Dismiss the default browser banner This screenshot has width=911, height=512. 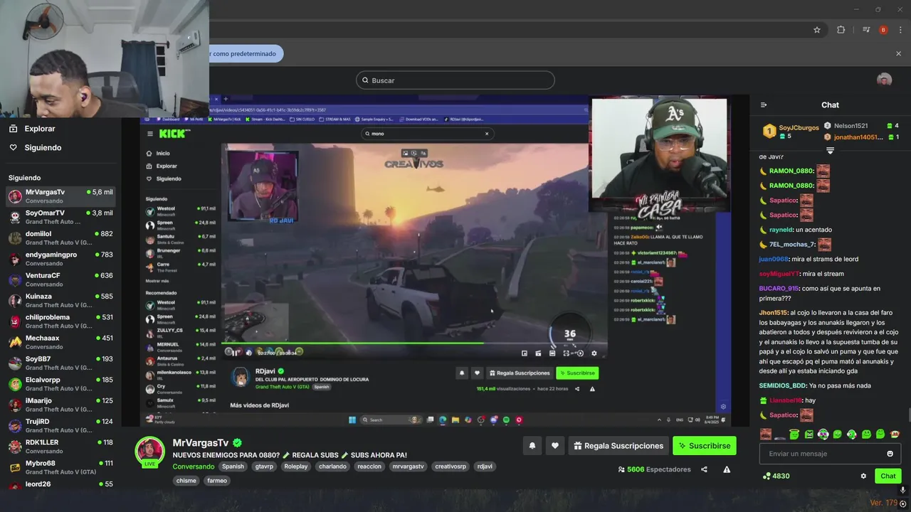[898, 53]
